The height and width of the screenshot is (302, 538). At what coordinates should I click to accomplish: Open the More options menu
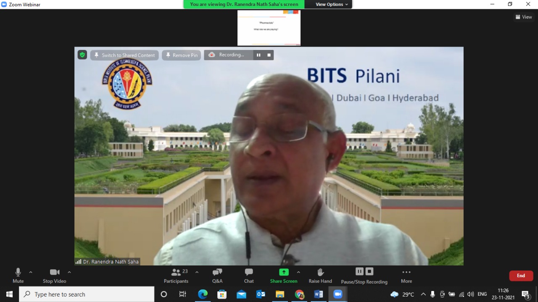coord(406,276)
